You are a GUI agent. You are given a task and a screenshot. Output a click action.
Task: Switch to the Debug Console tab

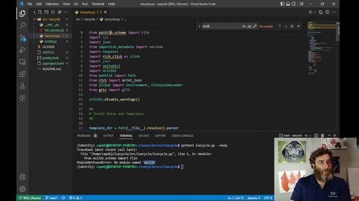click(x=182, y=136)
